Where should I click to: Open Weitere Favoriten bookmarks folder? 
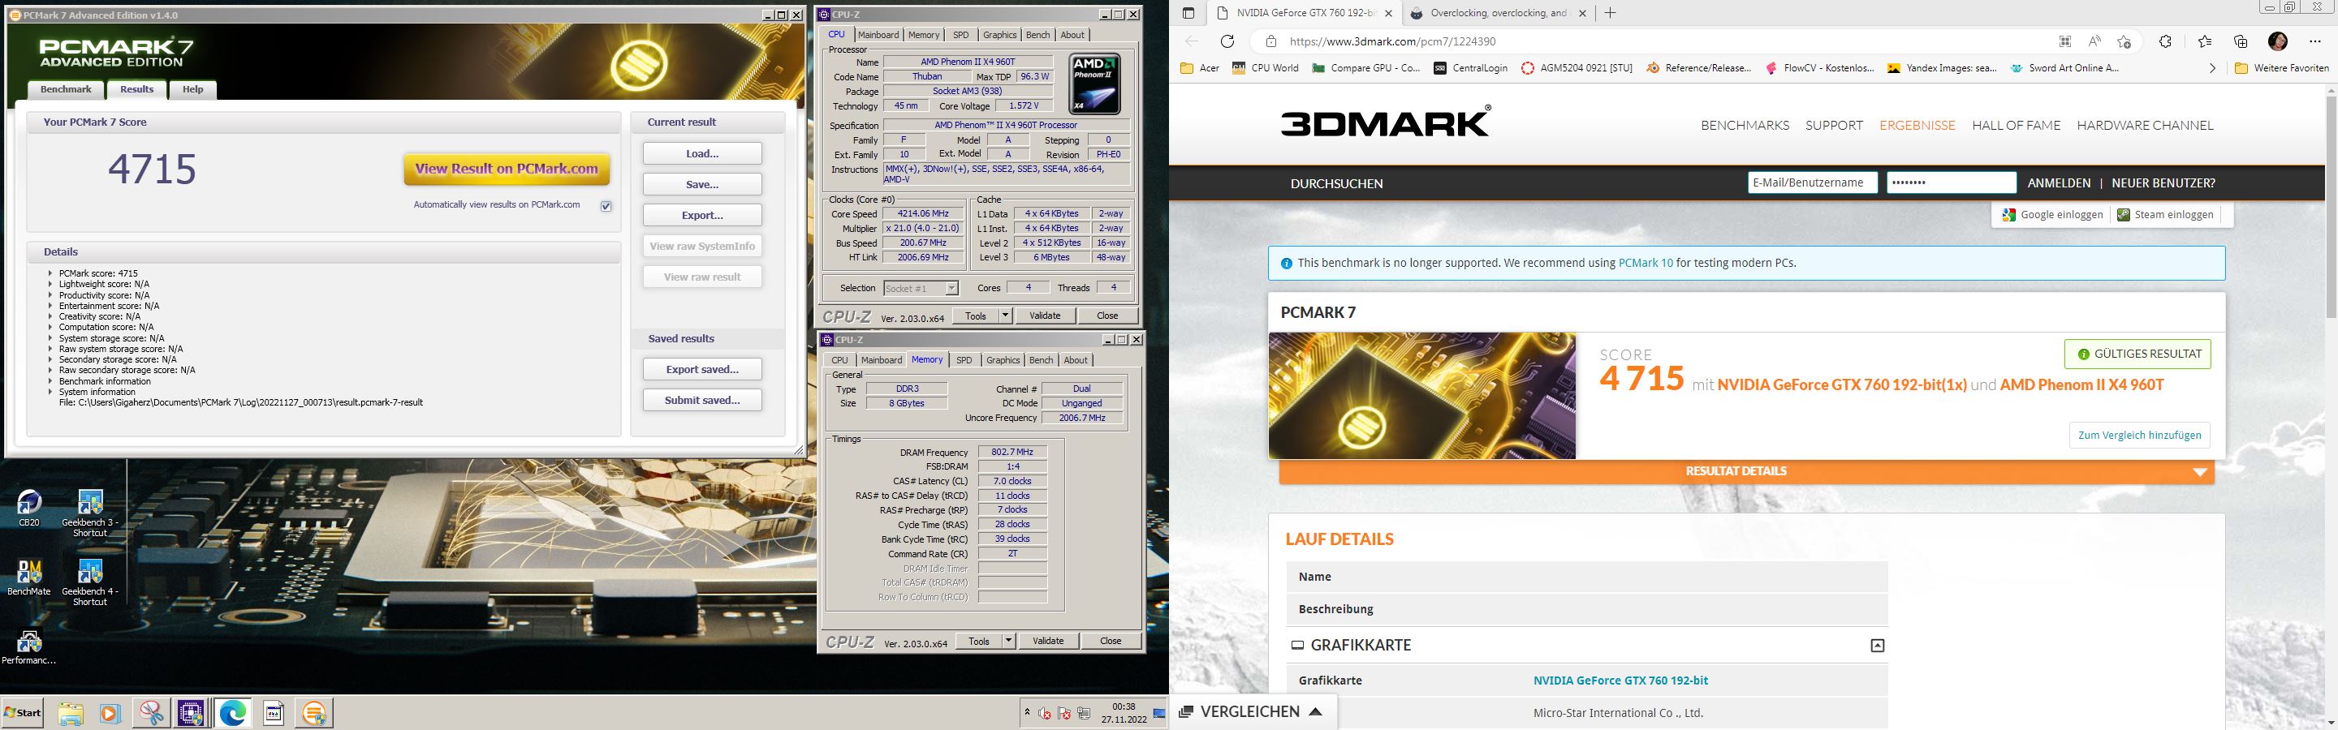point(2283,68)
